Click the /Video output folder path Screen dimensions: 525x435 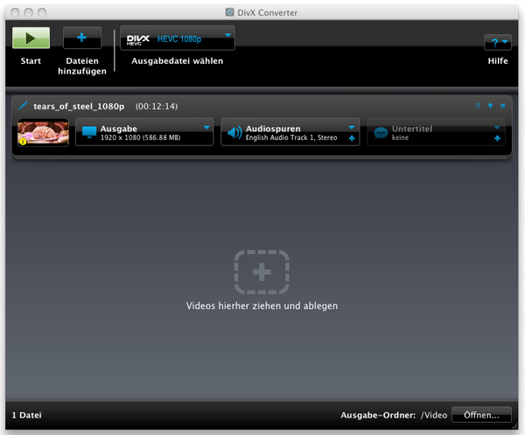tap(434, 415)
